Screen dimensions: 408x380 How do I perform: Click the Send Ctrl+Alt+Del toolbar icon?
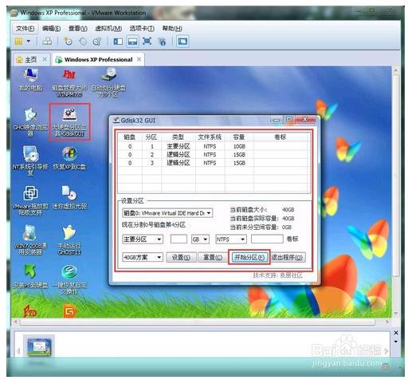point(47,41)
